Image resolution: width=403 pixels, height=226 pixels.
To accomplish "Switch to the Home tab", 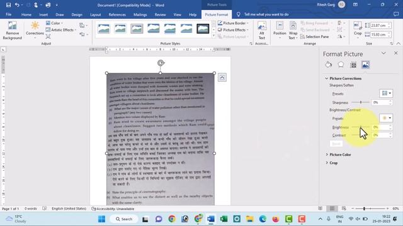I will [26, 14].
